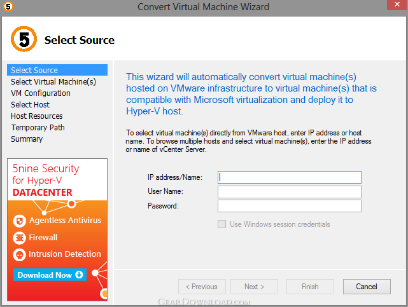
Task: Click the Intrusion Detection skull icon
Action: click(20, 255)
